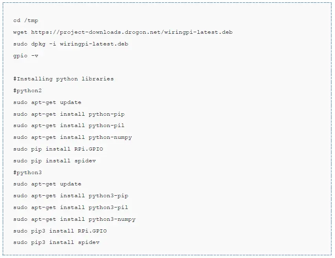Screen dimensions: 335x258
Task: Click the "apt-get install python3-numpy" line
Action: pos(74,219)
